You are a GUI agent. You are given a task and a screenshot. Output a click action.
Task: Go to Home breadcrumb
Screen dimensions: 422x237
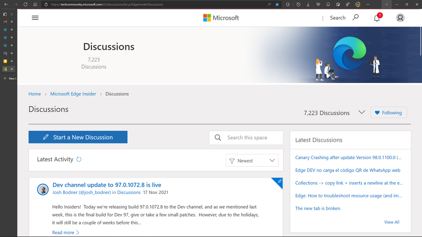tap(35, 94)
